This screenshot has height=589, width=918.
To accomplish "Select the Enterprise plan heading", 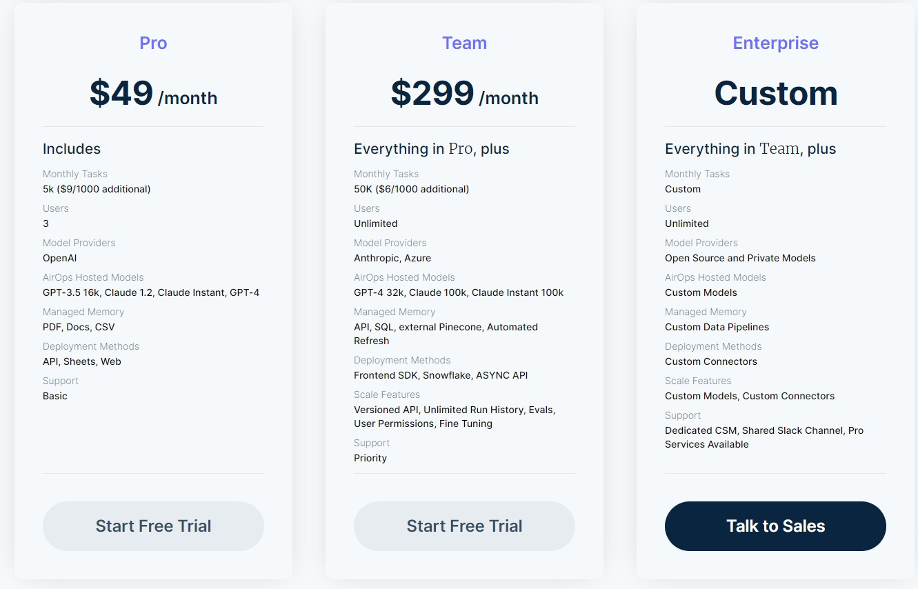I will tap(775, 43).
